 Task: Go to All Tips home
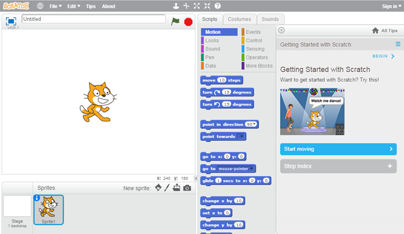coord(385,31)
